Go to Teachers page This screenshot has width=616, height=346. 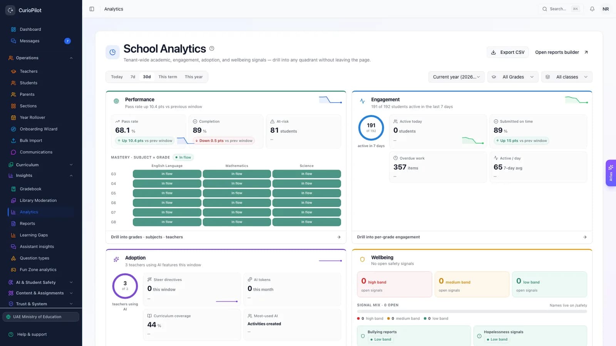pyautogui.click(x=41, y=71)
